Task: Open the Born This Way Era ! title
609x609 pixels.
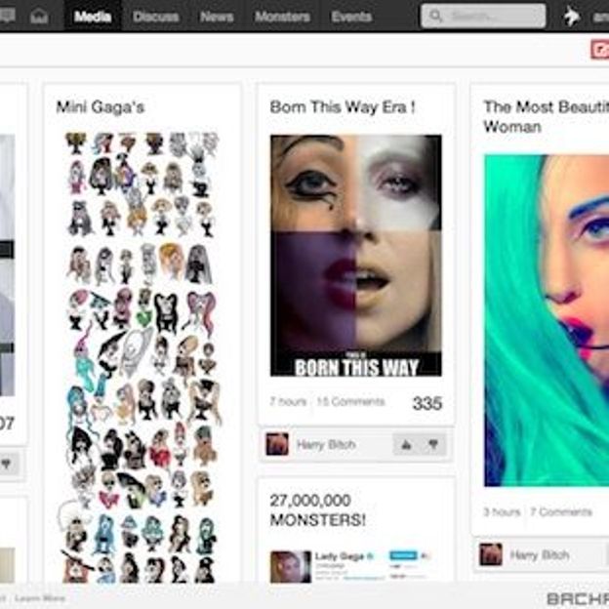Action: tap(343, 106)
